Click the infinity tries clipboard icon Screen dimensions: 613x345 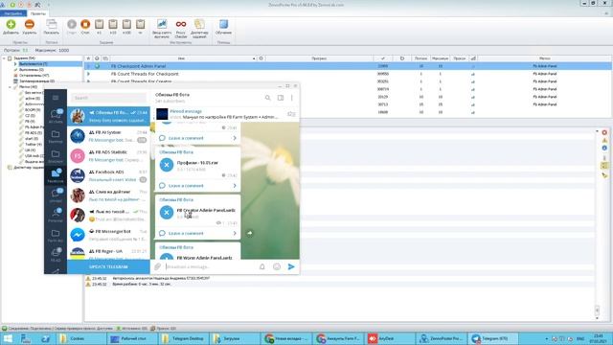(141, 24)
